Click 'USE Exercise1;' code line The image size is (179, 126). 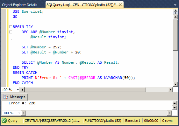pos(28,11)
